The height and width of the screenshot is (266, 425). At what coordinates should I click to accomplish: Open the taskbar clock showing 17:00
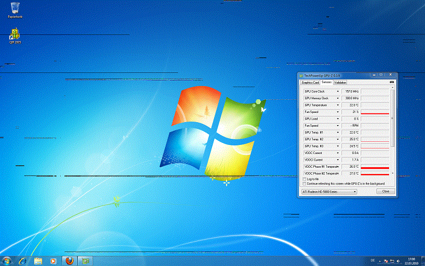[x=411, y=261]
